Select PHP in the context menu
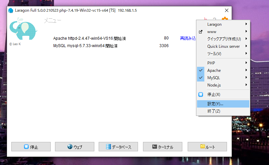269x165 pixels. point(223,63)
